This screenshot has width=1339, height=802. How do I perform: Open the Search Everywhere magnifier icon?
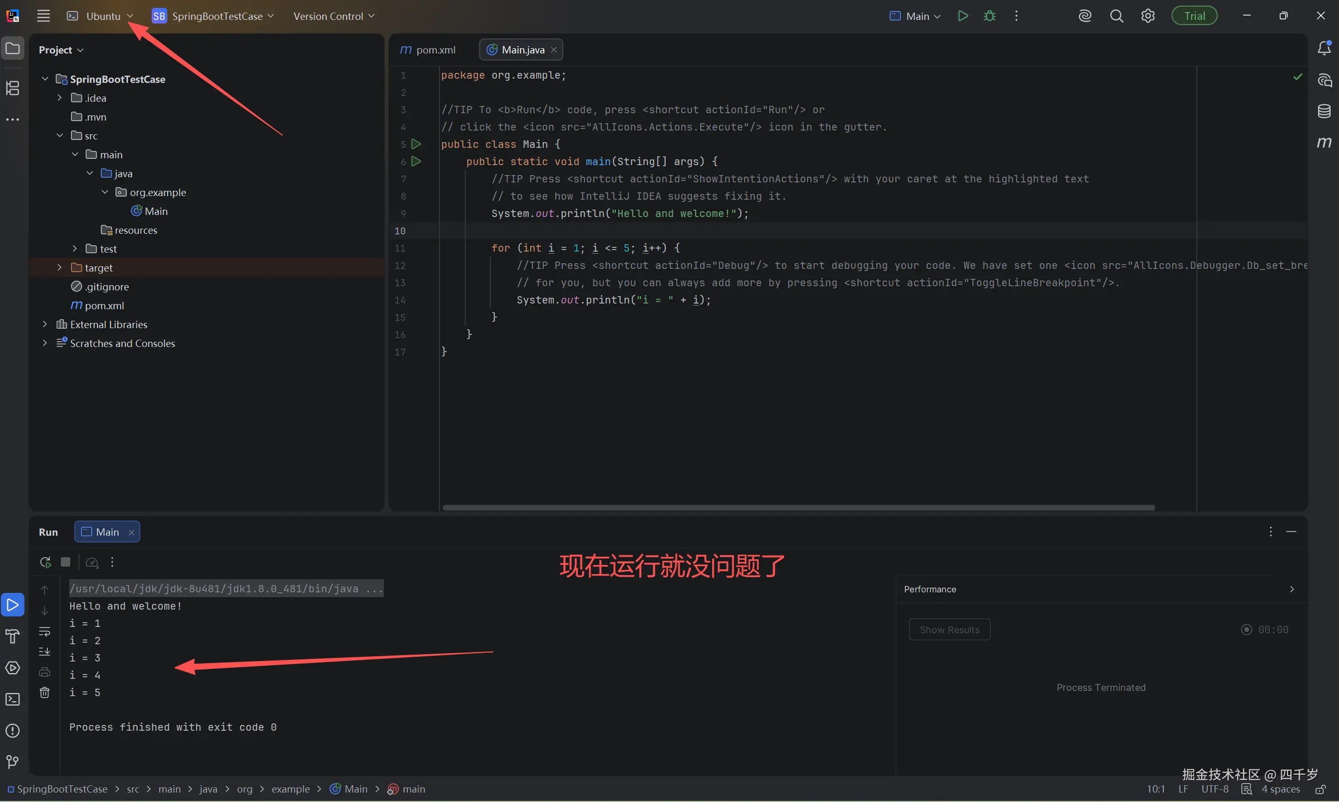coord(1116,16)
